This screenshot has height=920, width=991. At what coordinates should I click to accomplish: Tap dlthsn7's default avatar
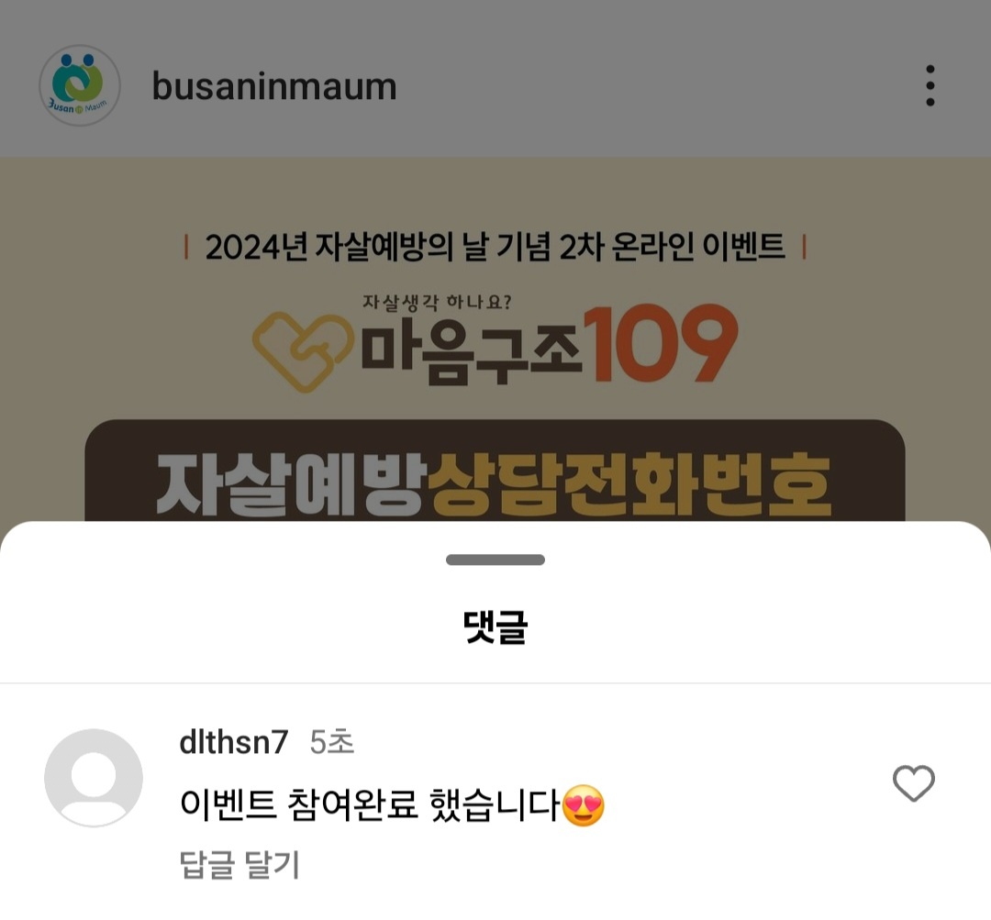coord(94,778)
